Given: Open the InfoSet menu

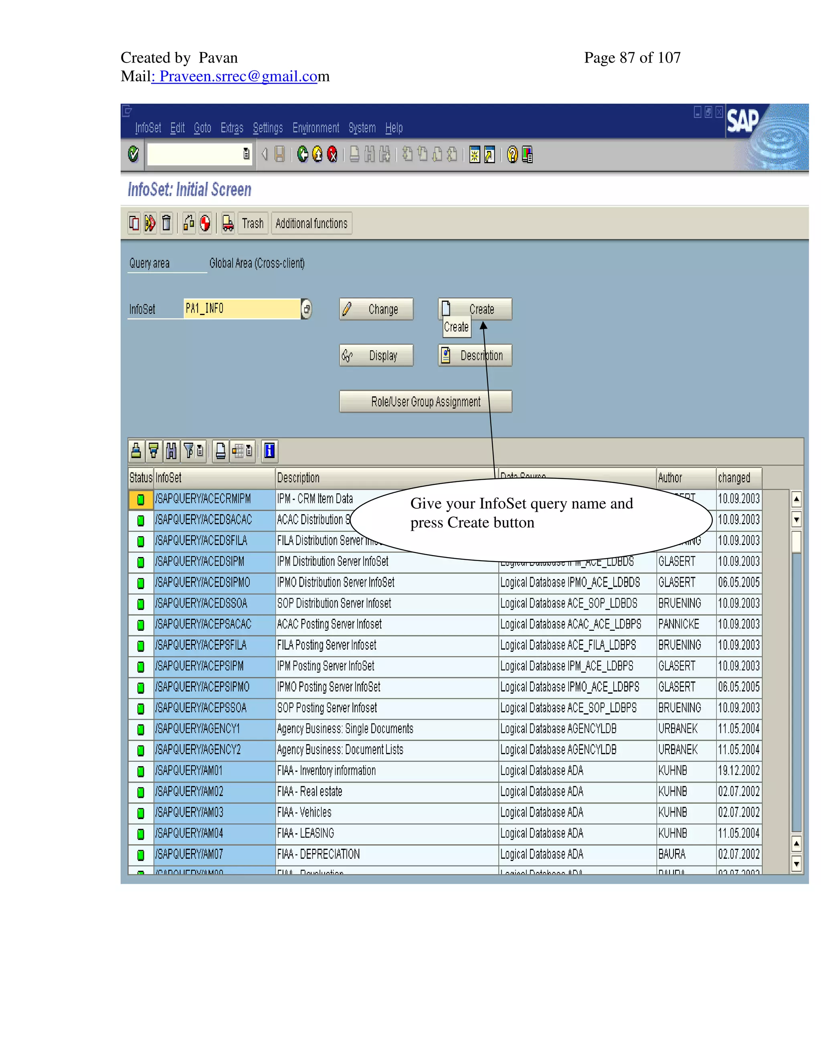Looking at the screenshot, I should coord(148,128).
